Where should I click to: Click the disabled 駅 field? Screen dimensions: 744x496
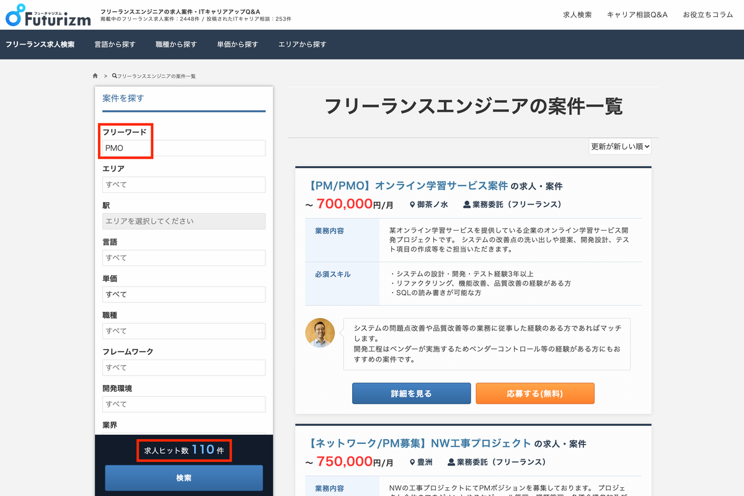[x=184, y=221]
